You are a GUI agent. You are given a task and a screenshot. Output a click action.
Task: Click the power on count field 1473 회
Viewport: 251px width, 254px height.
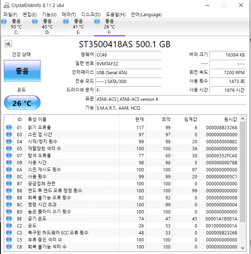coord(228,81)
